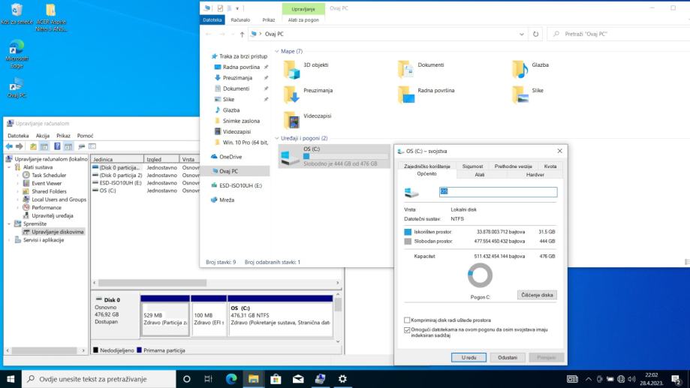
Task: Open the Pomoć menu
Action: tap(85, 136)
